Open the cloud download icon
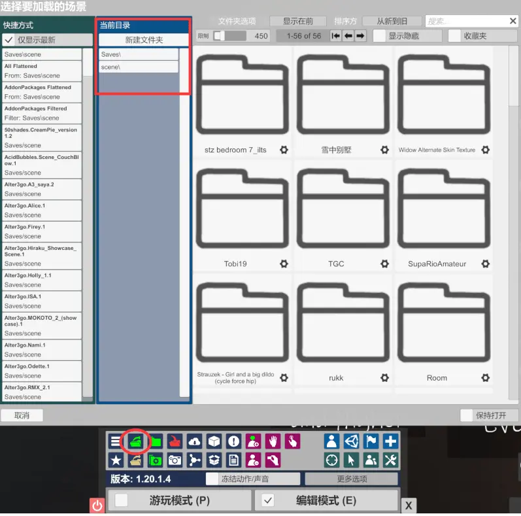Viewport: 521px width, 516px height. point(194,441)
